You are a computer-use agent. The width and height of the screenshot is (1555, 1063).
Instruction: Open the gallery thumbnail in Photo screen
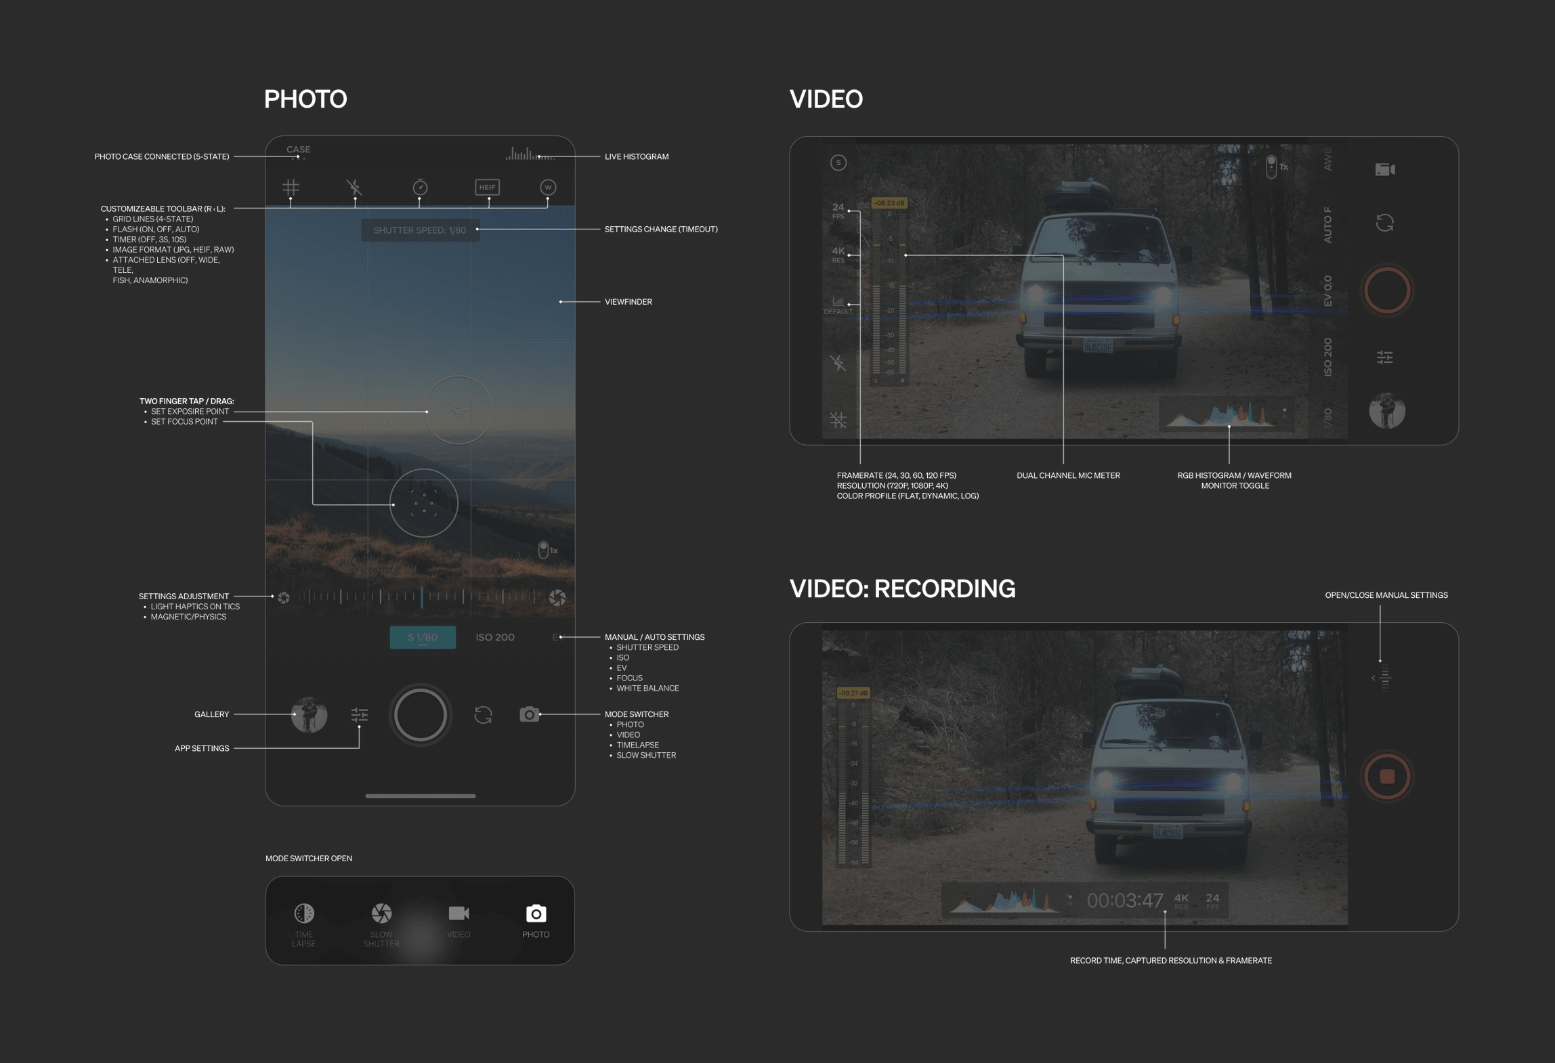[309, 714]
